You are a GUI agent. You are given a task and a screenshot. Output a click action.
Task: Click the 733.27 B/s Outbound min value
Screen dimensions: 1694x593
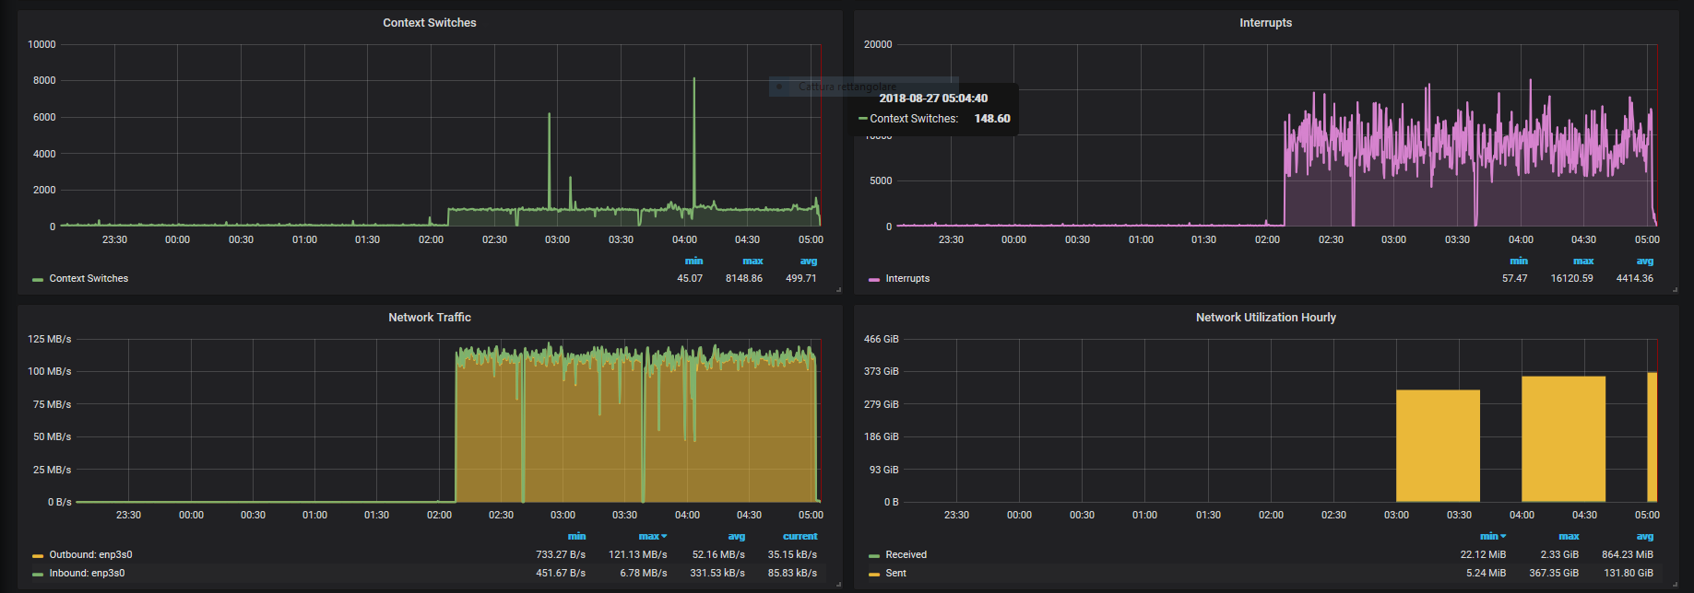tap(561, 554)
